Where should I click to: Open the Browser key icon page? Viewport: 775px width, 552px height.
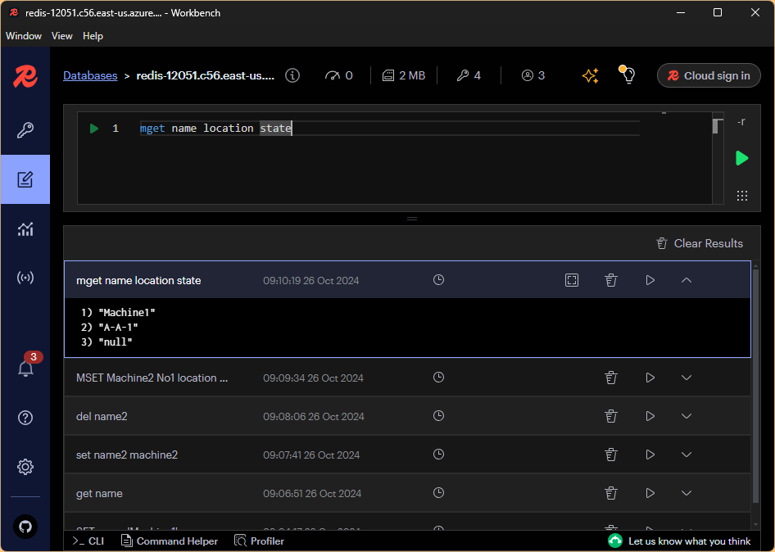25,130
